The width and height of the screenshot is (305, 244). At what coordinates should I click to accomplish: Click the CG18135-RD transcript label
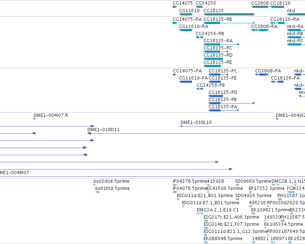coord(218,55)
